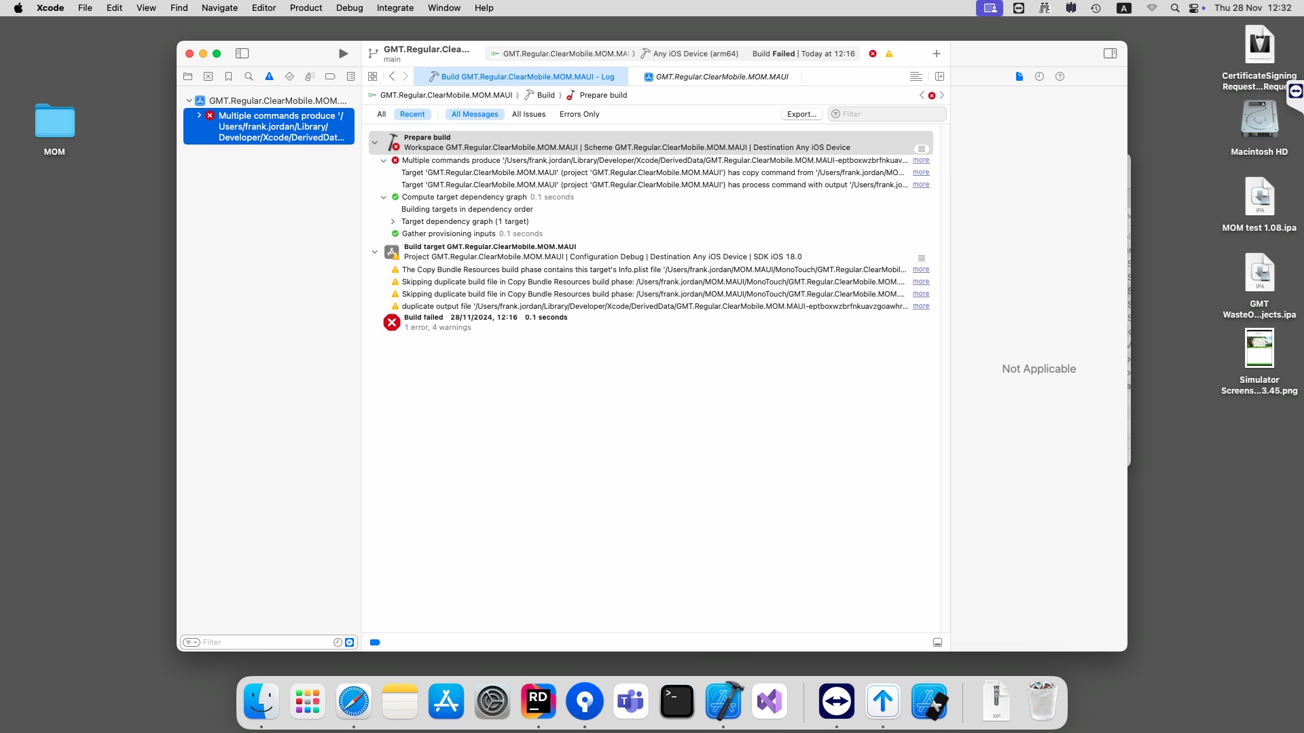Toggle the bottom debug area
This screenshot has width=1304, height=733.
point(937,642)
